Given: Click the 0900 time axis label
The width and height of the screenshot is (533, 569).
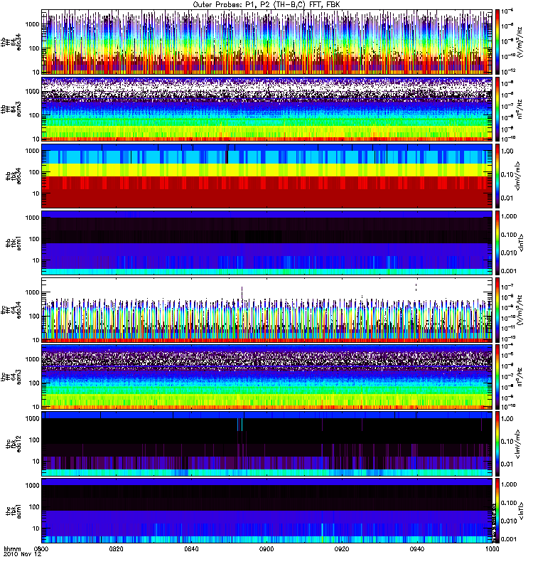Looking at the screenshot, I should coord(266,549).
